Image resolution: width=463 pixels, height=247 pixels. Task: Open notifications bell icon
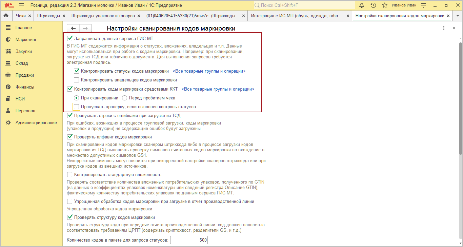(x=362, y=5)
